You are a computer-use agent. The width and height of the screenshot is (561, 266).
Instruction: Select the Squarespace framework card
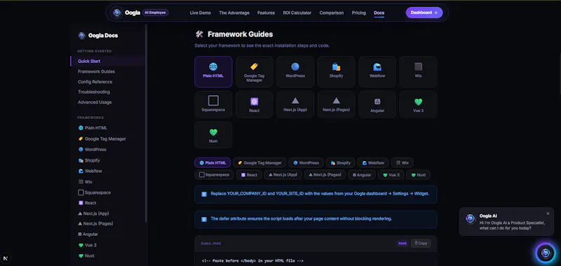click(213, 104)
